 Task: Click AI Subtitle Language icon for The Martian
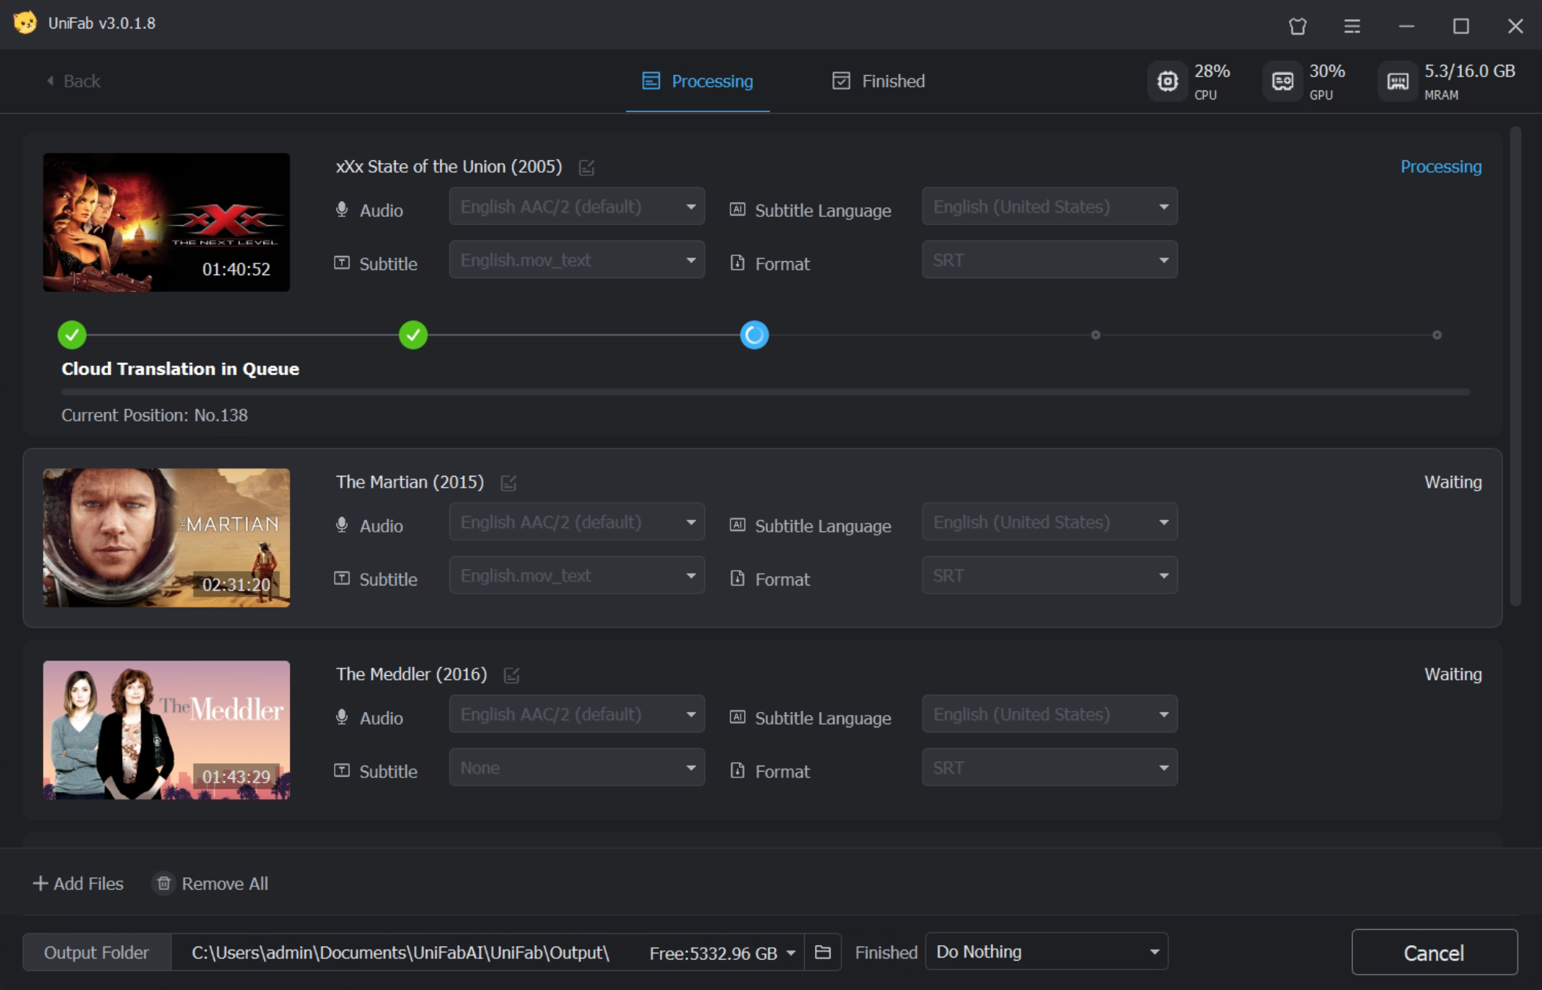point(737,524)
